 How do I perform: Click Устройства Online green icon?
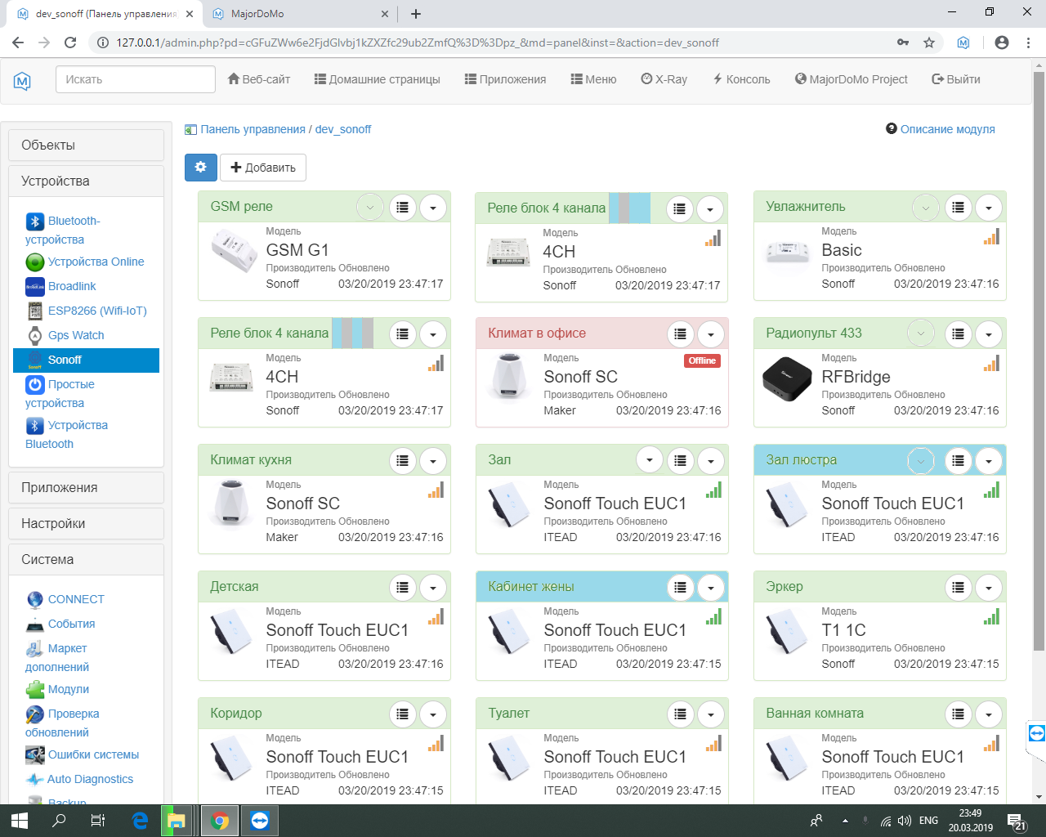pos(34,262)
